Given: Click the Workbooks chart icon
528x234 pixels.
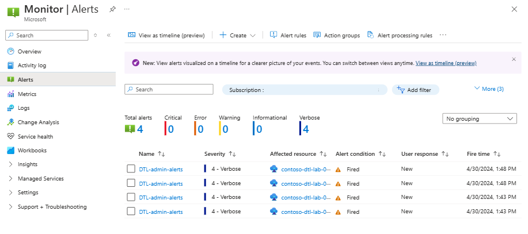Looking at the screenshot, I should (11, 150).
